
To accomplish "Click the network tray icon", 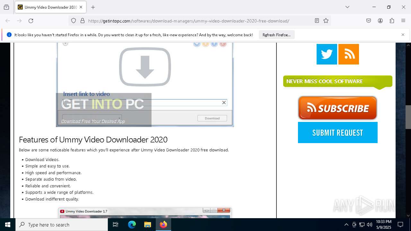I will click(x=362, y=225).
